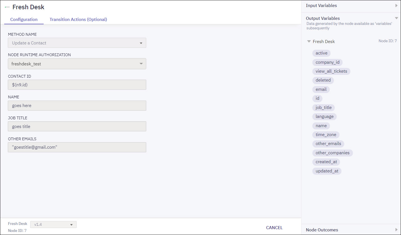
Task: Click the CANCEL button
Action: point(274,227)
